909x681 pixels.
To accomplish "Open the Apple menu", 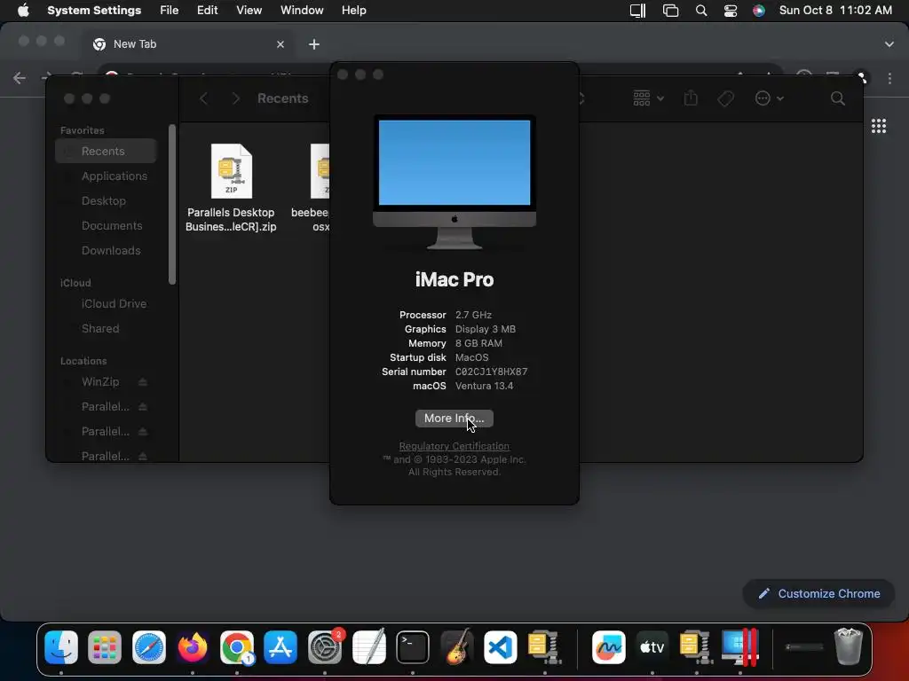I will [23, 11].
